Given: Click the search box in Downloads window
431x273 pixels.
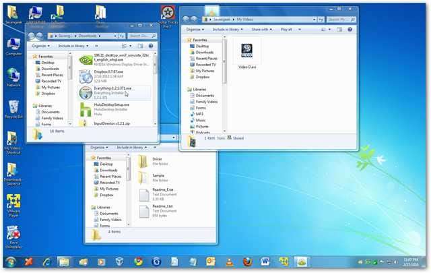Looking at the screenshot, I should point(143,36).
